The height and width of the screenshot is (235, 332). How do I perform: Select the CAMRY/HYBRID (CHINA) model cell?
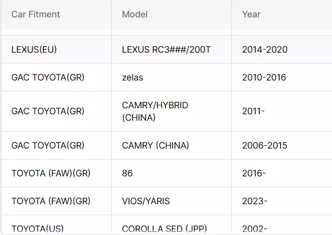coord(171,111)
